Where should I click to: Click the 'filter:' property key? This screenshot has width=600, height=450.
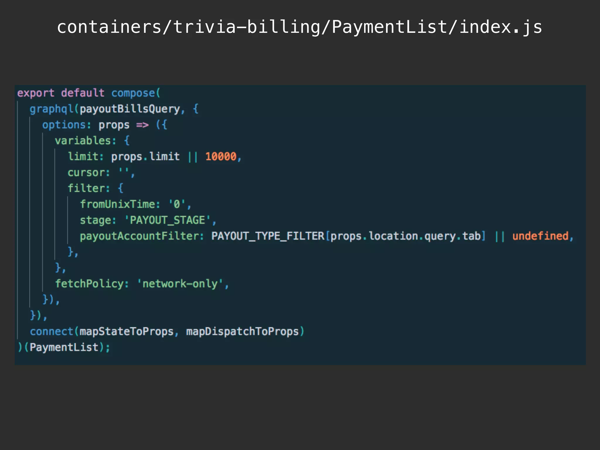coord(89,188)
